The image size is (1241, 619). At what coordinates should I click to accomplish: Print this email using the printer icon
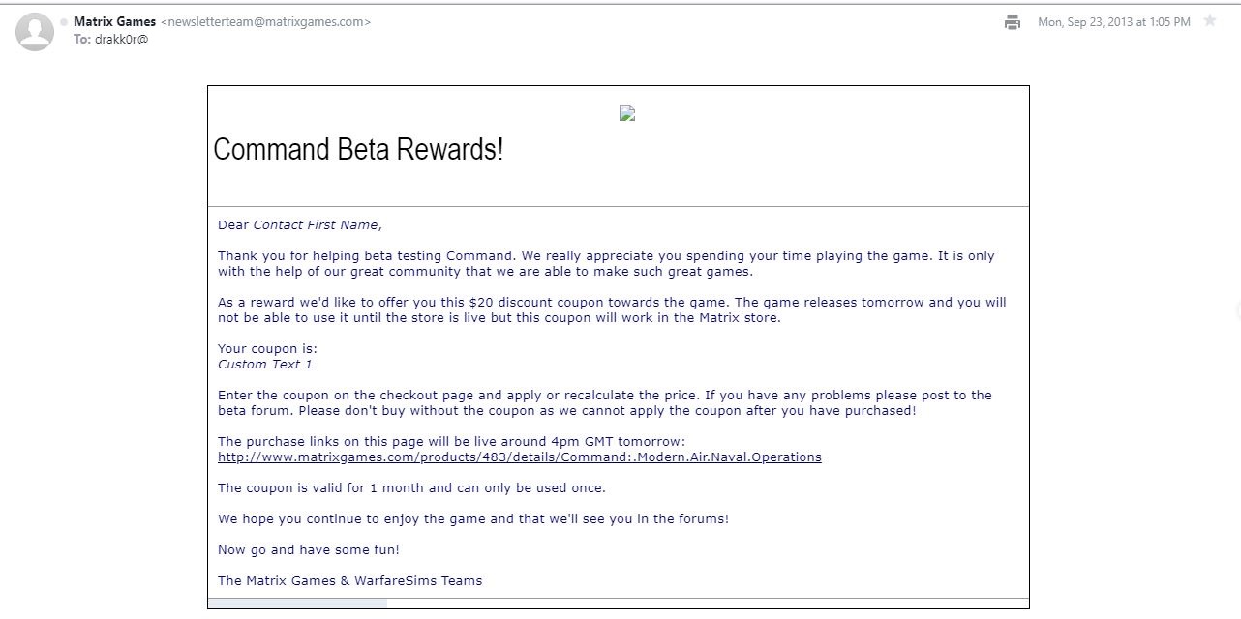click(x=1013, y=22)
